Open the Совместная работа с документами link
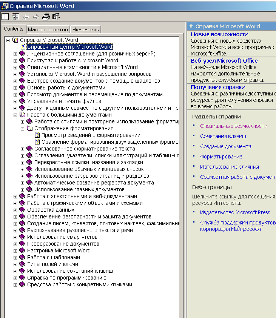The height and width of the screenshot is (318, 276). coord(238,177)
